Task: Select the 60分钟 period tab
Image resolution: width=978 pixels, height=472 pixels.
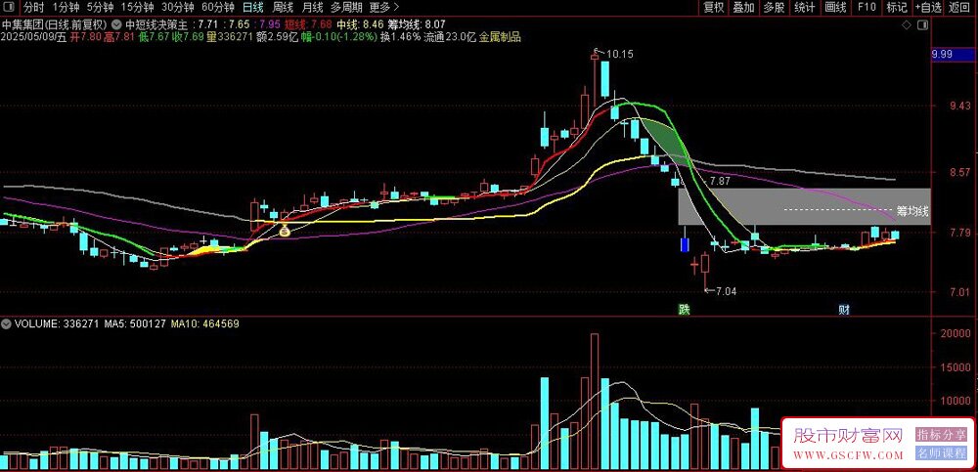Action: (x=218, y=8)
